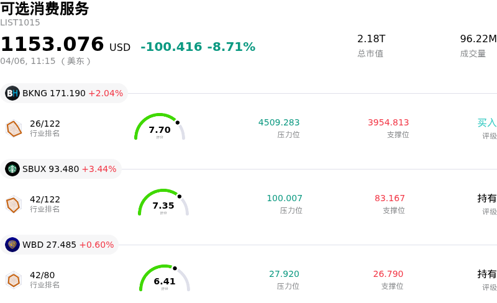Open the WBD 27.485 stock tag
Image resolution: width=497 pixels, height=303 pixels.
click(x=60, y=245)
